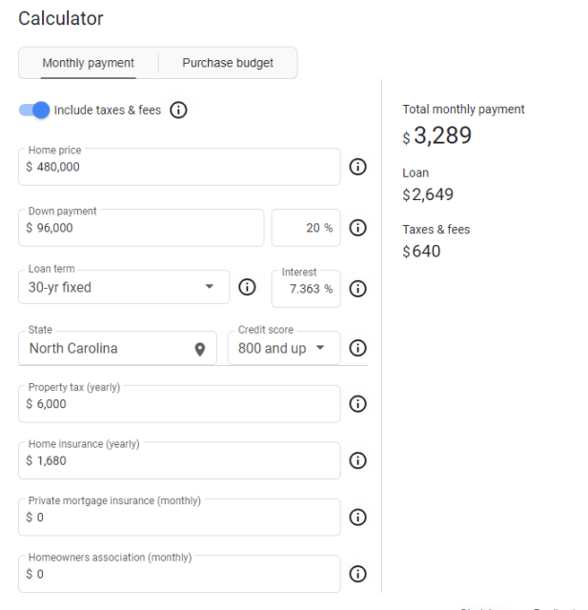Open Credit score info icon

tap(357, 348)
